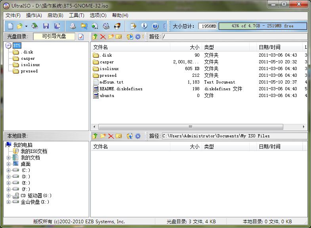Open the 工具(T) menu
The width and height of the screenshot is (311, 228).
76,15
